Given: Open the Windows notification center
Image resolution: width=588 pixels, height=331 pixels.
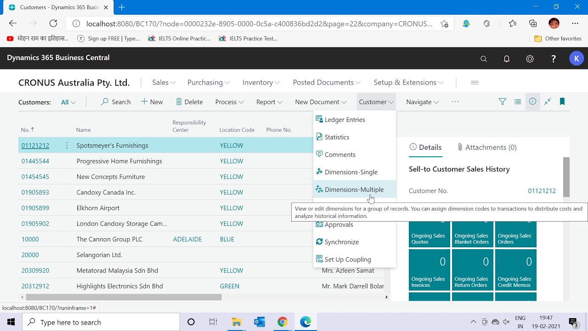Looking at the screenshot, I should click(x=573, y=322).
